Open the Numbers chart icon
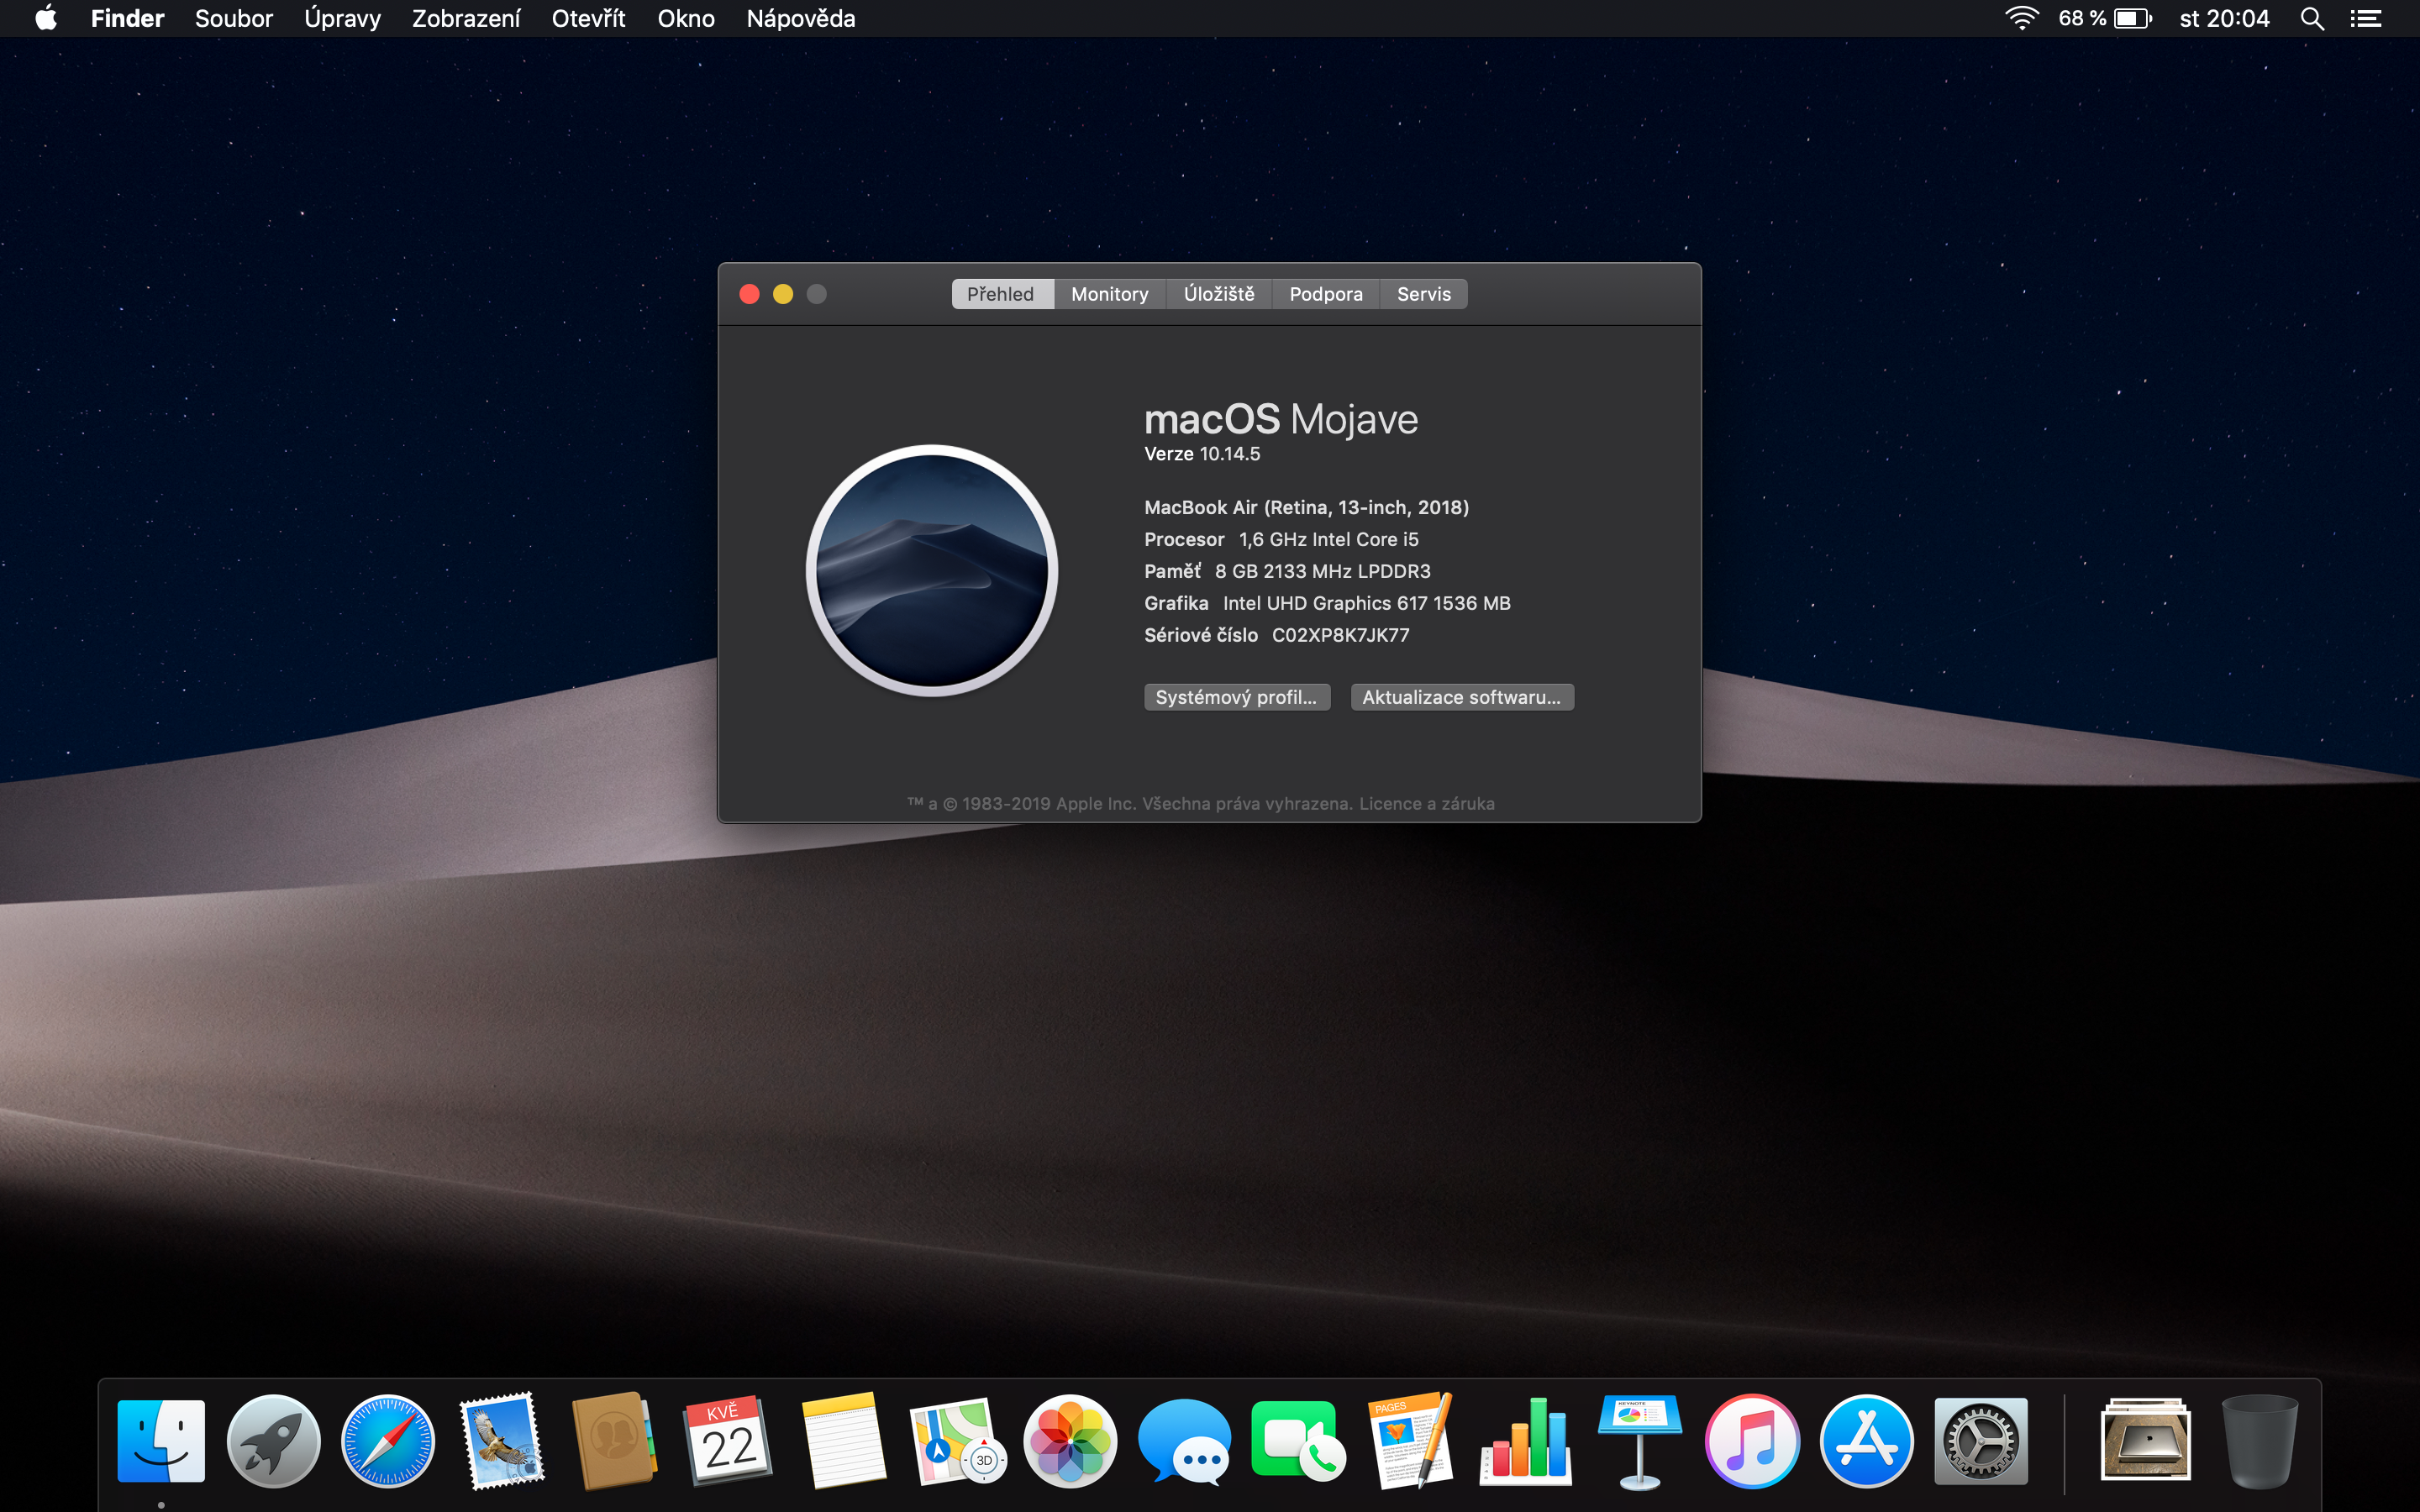 [x=1526, y=1441]
